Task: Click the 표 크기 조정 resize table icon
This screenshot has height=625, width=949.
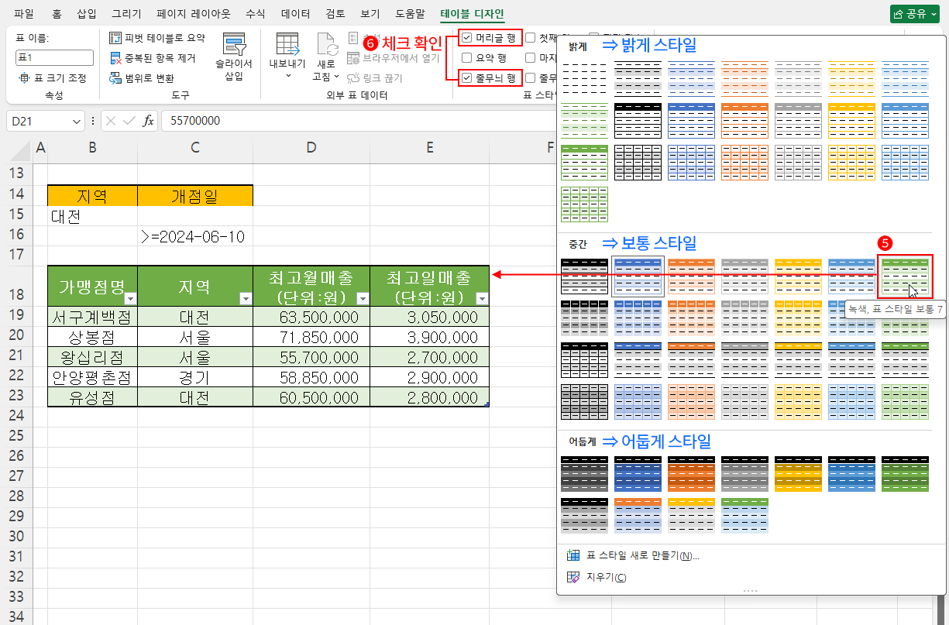Action: coord(26,78)
